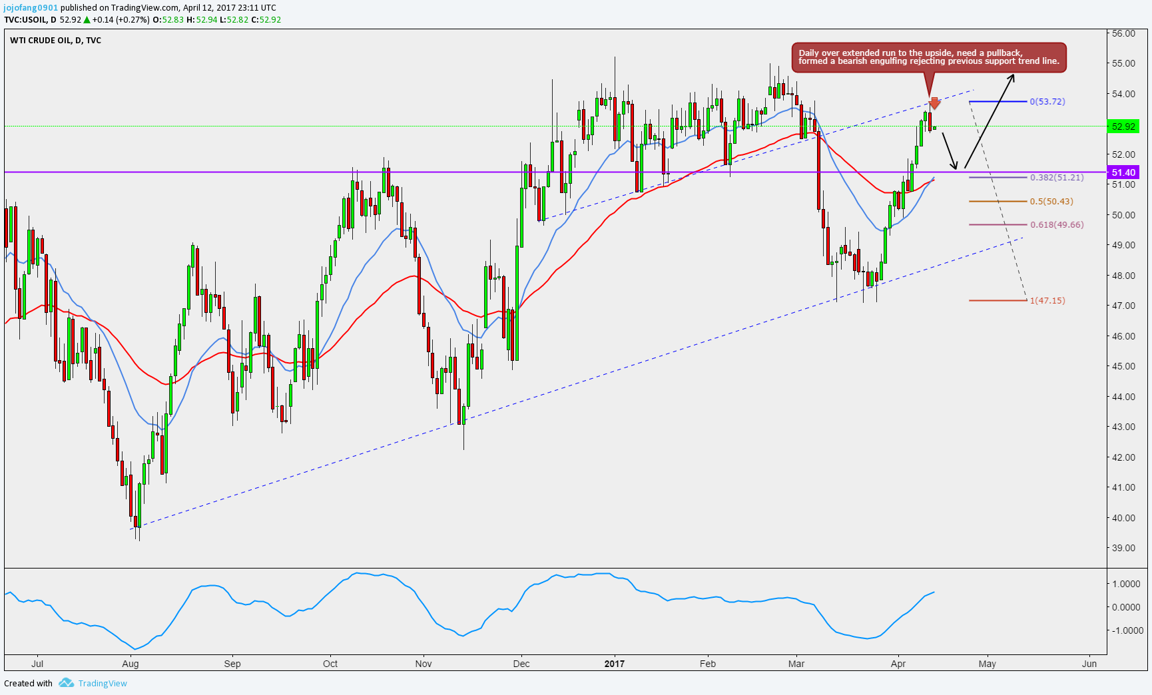Click the C:52.92 close price value
Viewport: 1152px width, 695px height.
tap(266, 20)
